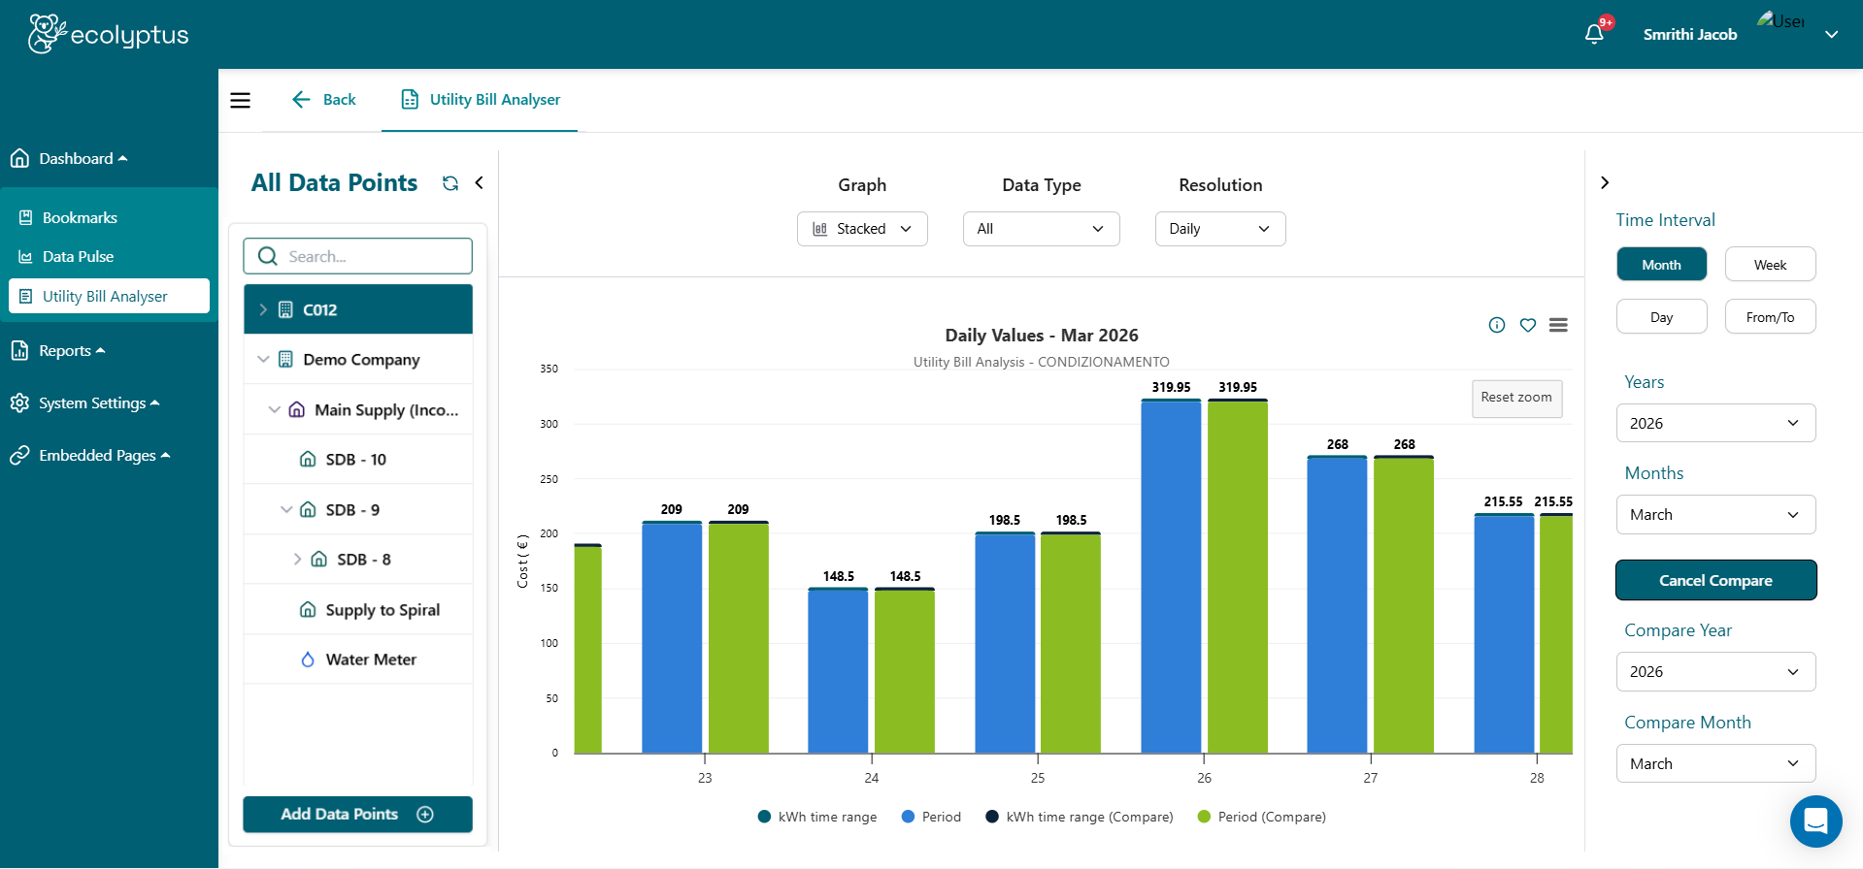Expand the C012 tree node
This screenshot has width=1863, height=869.
(263, 310)
